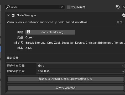The height and width of the screenshot is (95, 125).
Task: Open the 隐藏混合节点 dropdown showing 非着色器
Action: [x=80, y=71]
